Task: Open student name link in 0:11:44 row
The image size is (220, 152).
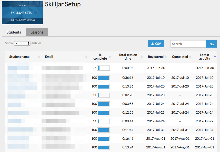Action: tap(21, 129)
